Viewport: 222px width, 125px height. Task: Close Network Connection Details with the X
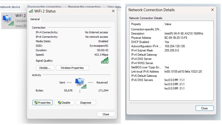213,10
